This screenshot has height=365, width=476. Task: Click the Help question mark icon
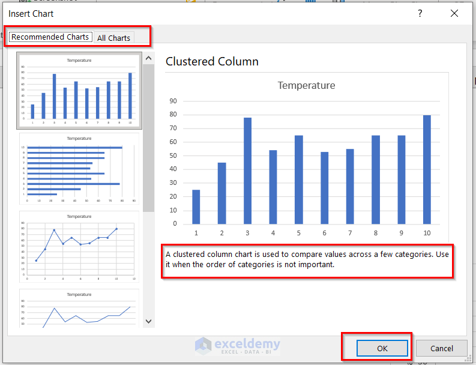click(x=420, y=13)
